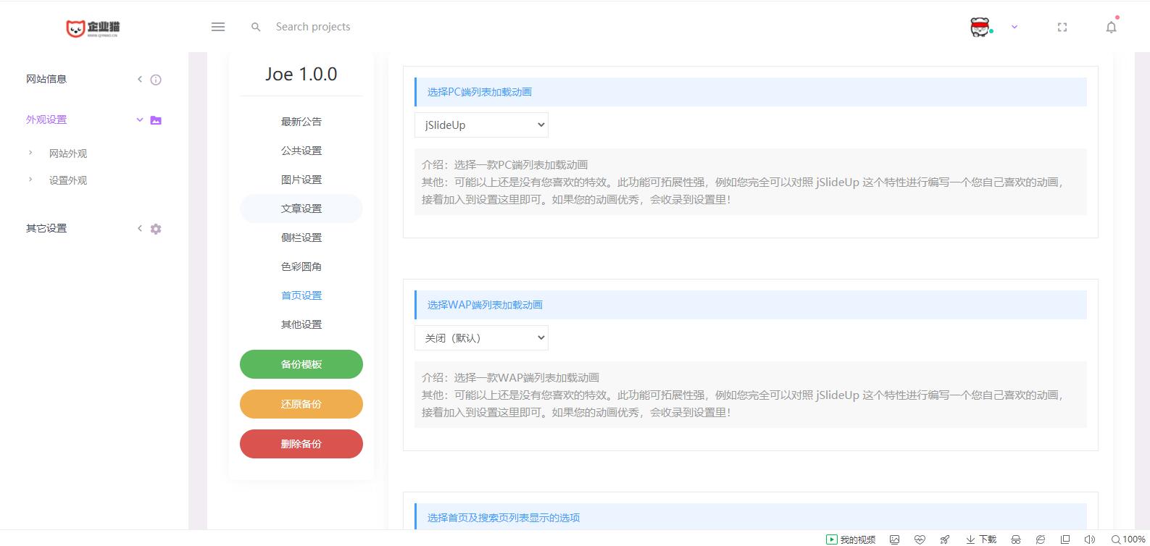Click the search magnifier icon
1150x546 pixels.
coord(256,27)
